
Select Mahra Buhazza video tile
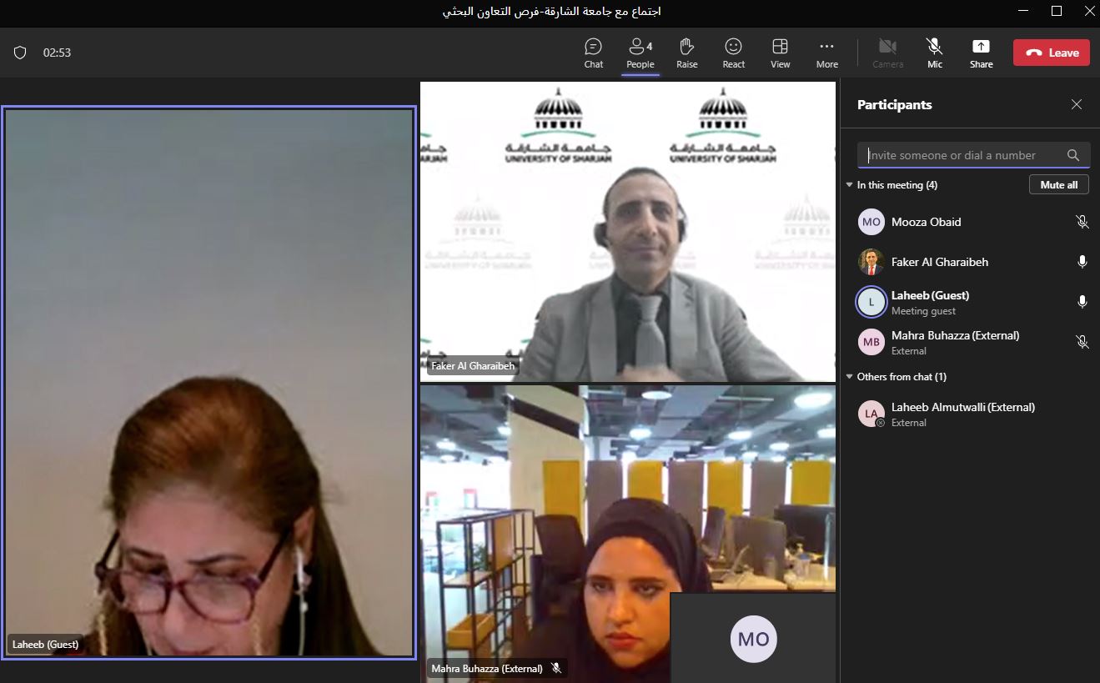point(627,532)
